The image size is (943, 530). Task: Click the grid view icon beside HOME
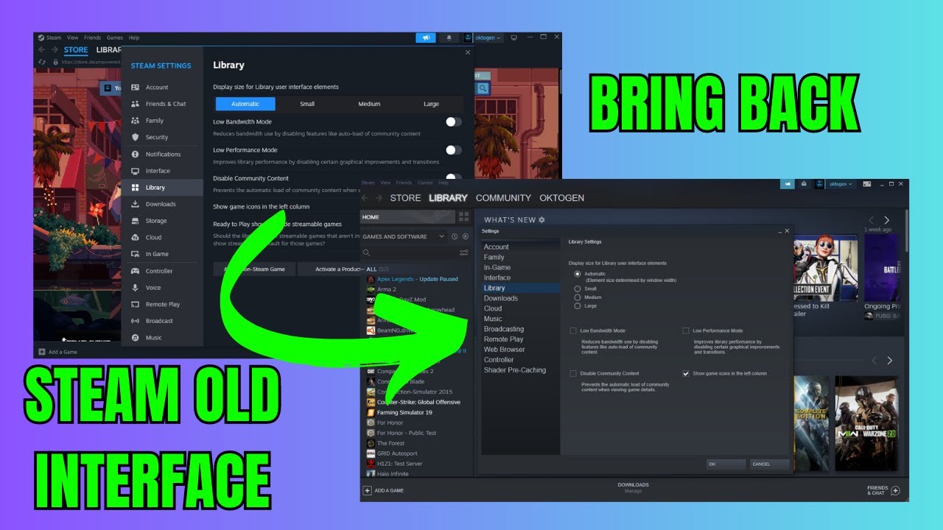463,217
